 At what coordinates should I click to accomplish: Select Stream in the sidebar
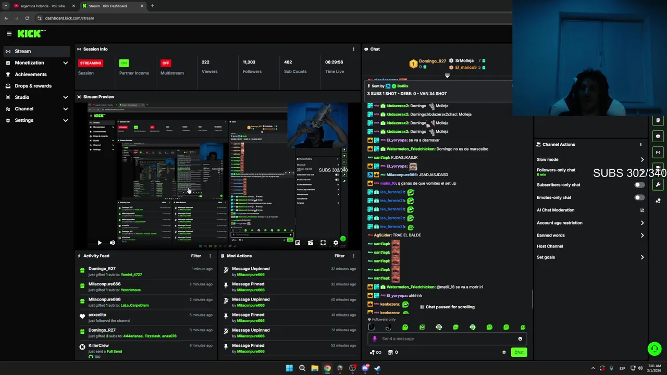click(x=36, y=51)
